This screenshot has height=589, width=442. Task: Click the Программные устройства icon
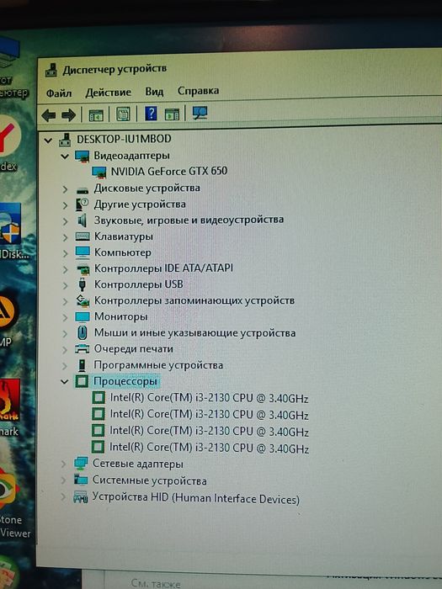click(x=82, y=365)
